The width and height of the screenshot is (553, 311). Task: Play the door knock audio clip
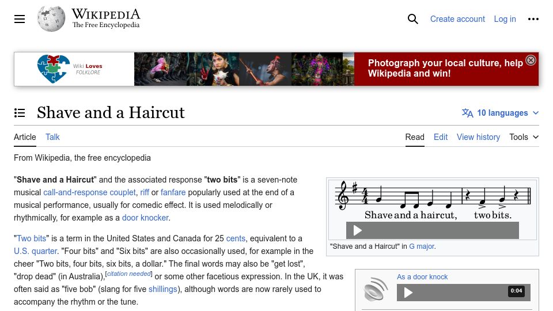(408, 293)
